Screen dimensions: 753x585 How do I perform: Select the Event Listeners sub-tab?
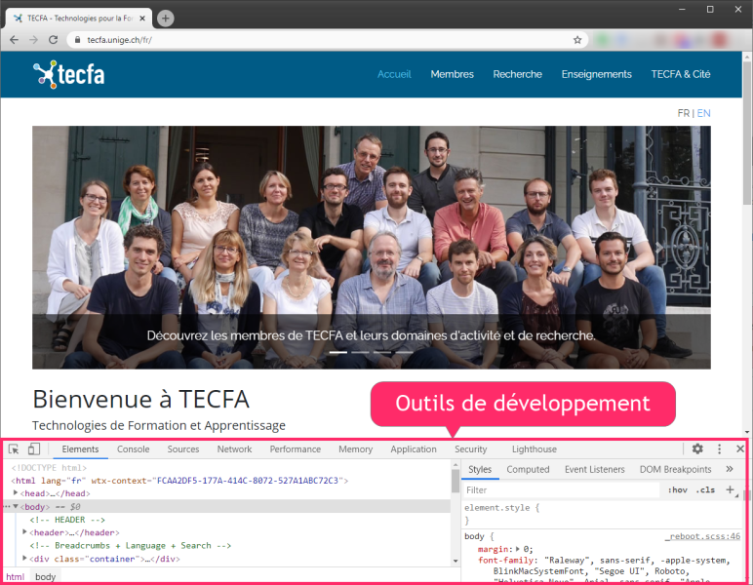(x=595, y=469)
